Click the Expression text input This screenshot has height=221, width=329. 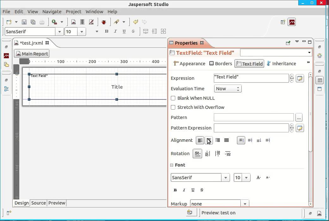[x=251, y=78]
